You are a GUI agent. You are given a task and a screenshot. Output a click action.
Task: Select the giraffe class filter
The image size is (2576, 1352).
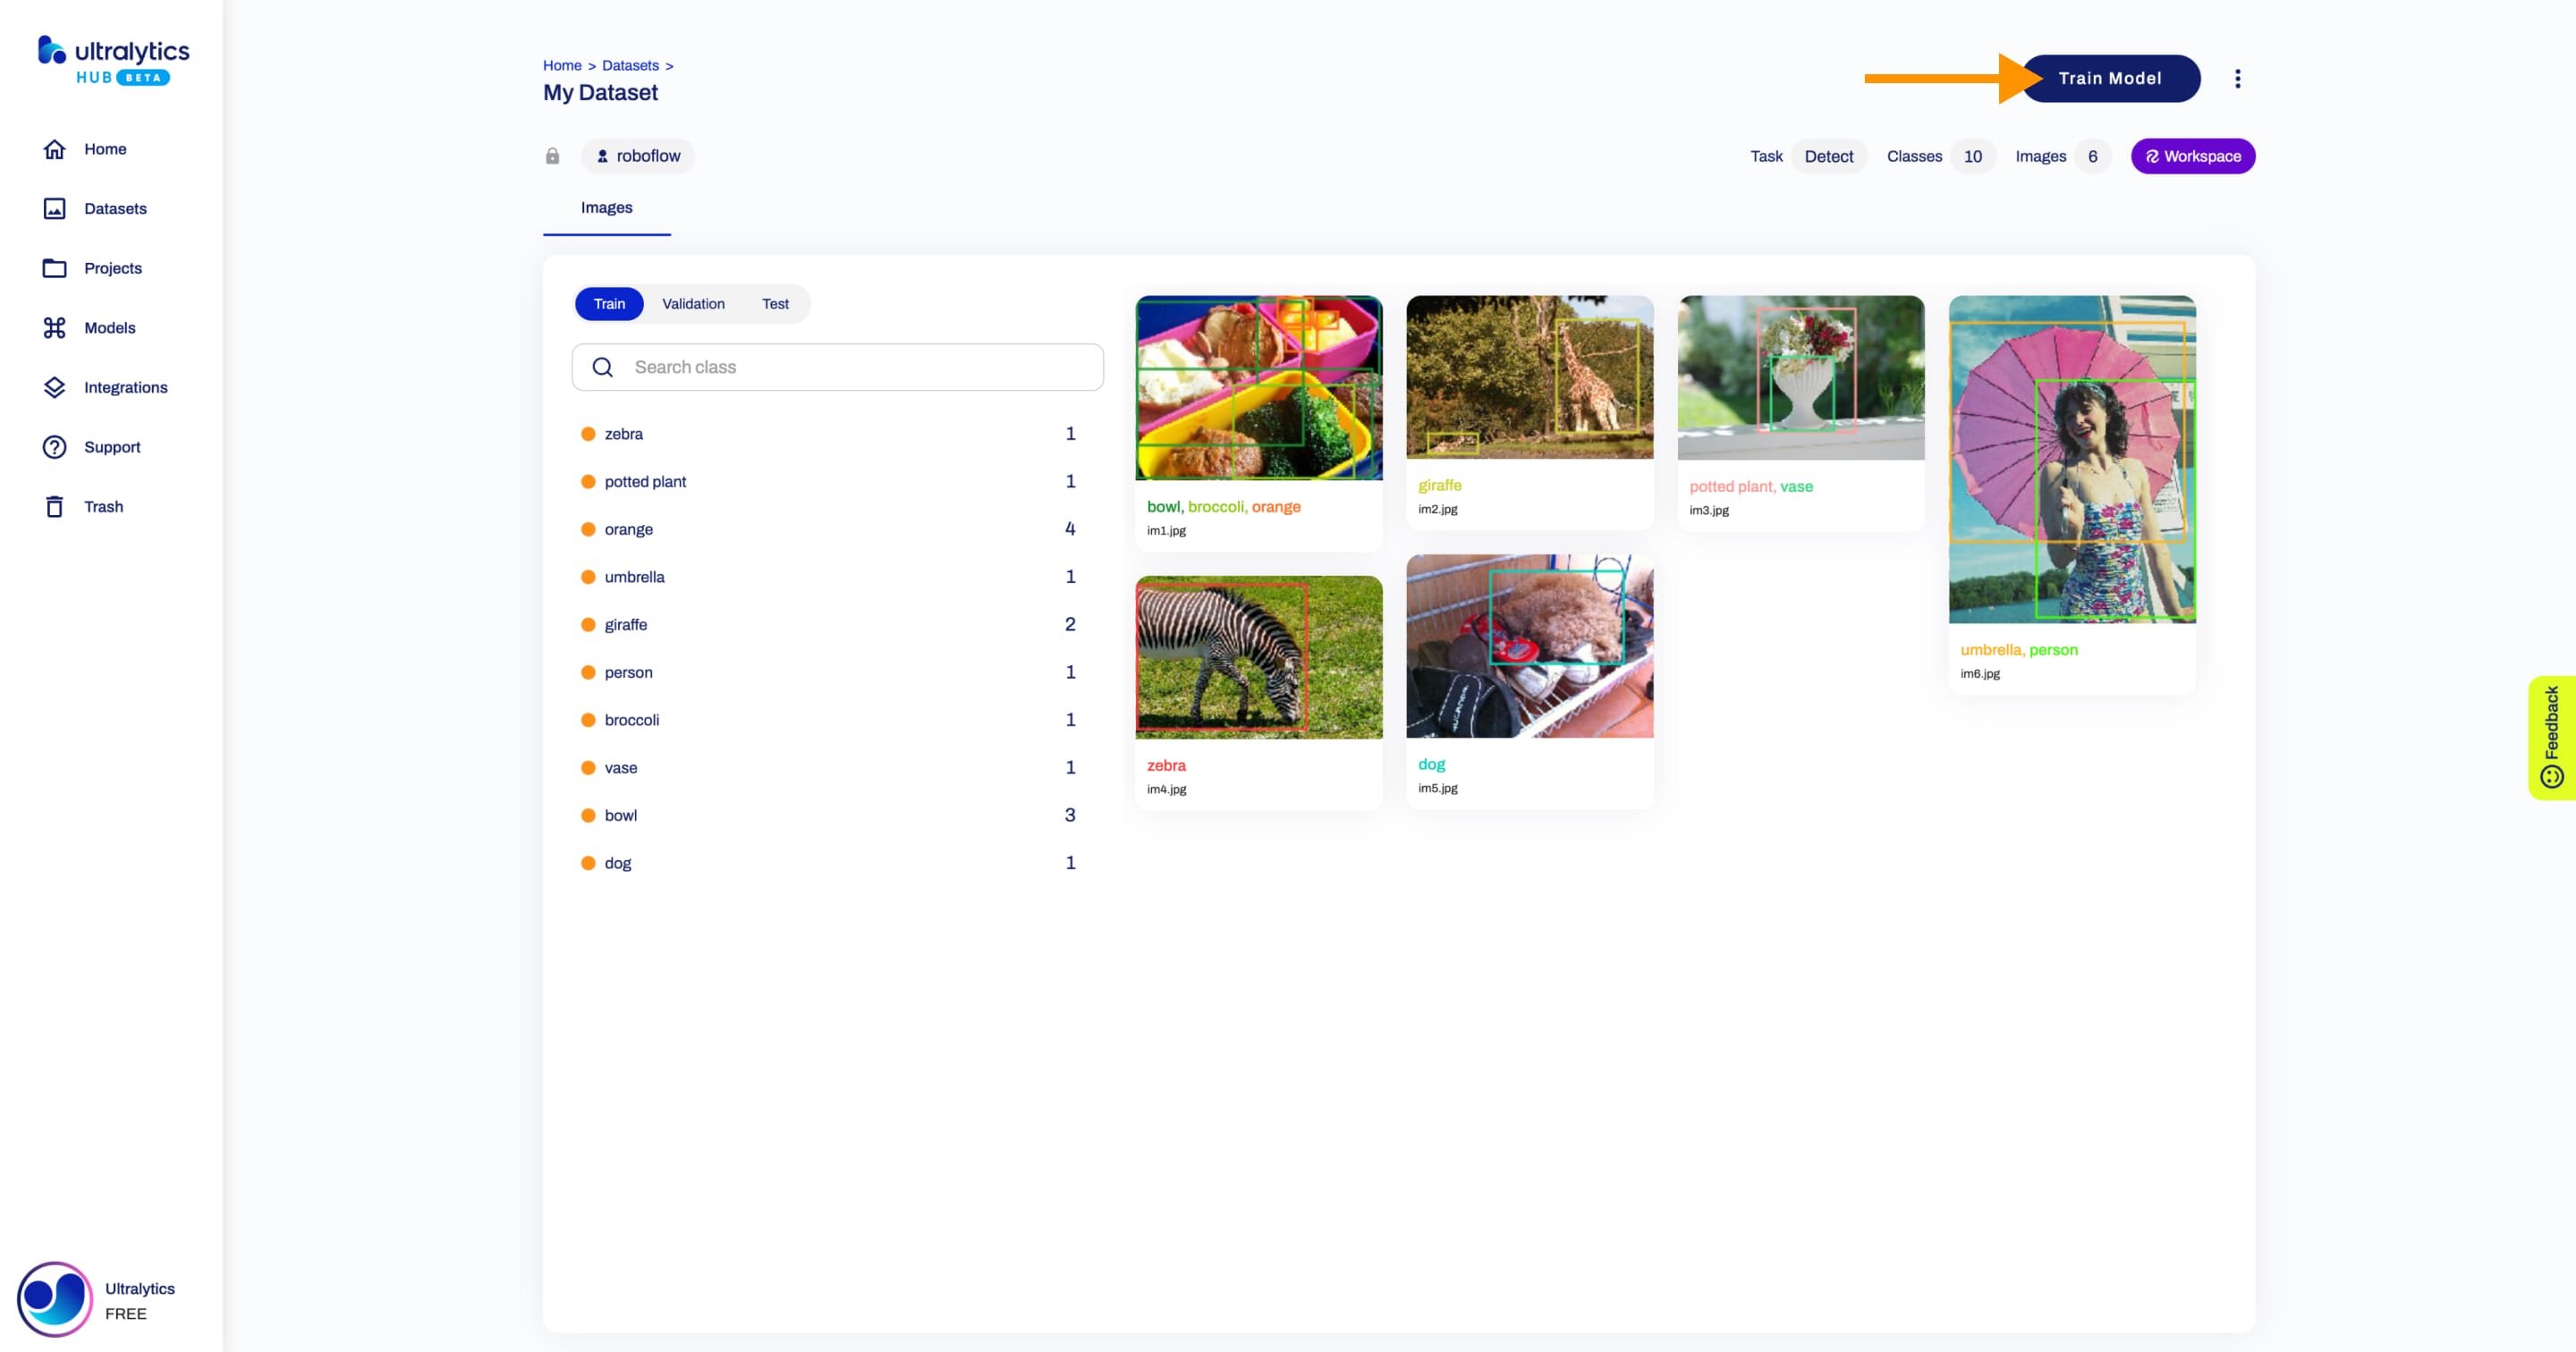625,623
